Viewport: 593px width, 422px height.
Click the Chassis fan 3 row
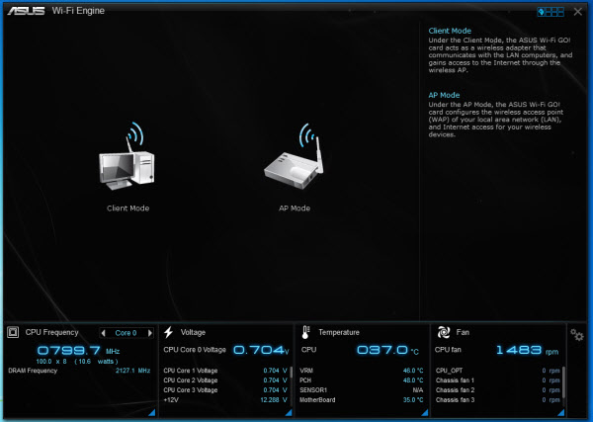498,400
